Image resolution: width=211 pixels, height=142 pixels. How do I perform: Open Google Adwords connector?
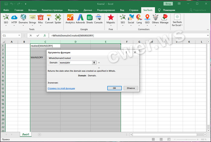(80, 19)
